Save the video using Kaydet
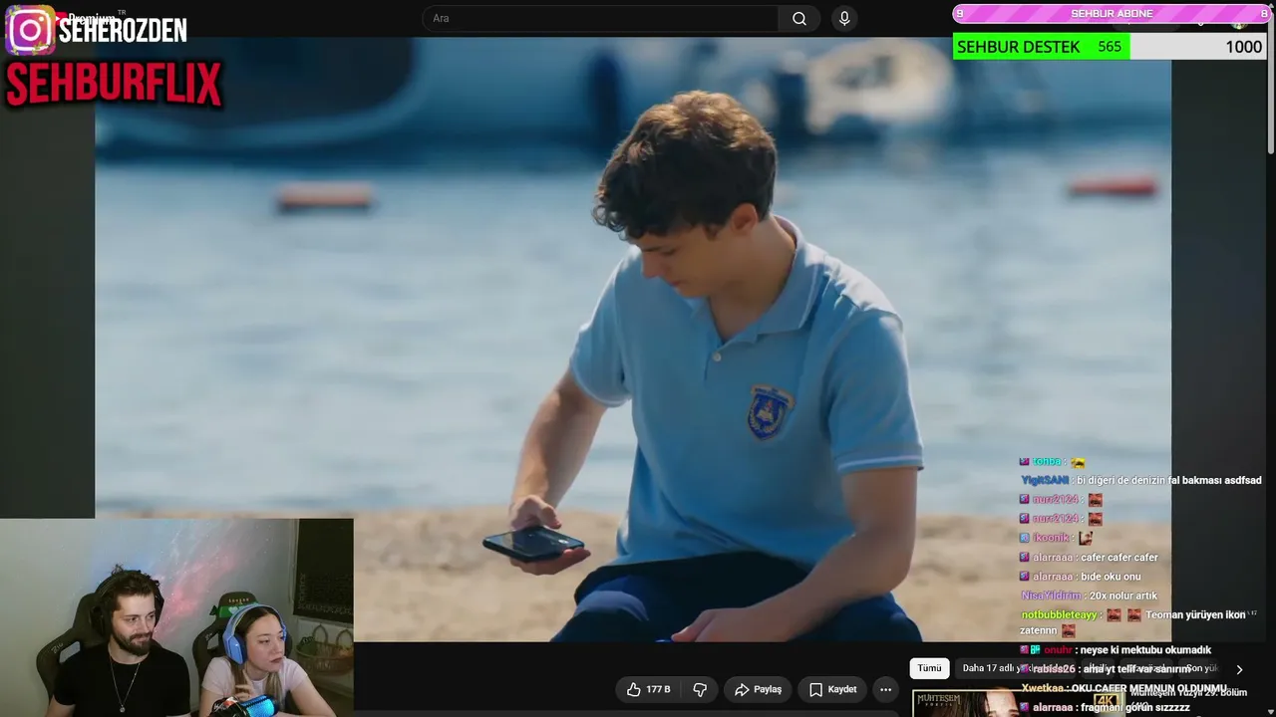Image resolution: width=1276 pixels, height=717 pixels. (x=833, y=689)
